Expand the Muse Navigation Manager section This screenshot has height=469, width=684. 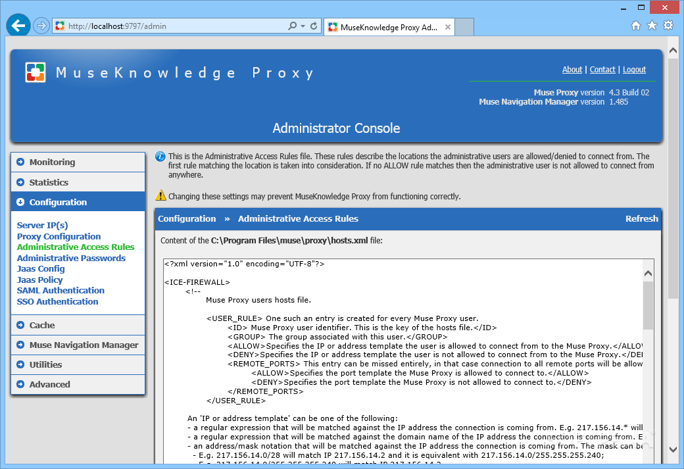point(78,345)
